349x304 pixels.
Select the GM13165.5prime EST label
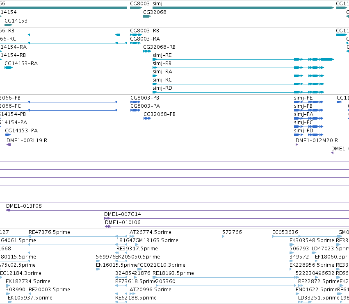[x=157, y=240]
